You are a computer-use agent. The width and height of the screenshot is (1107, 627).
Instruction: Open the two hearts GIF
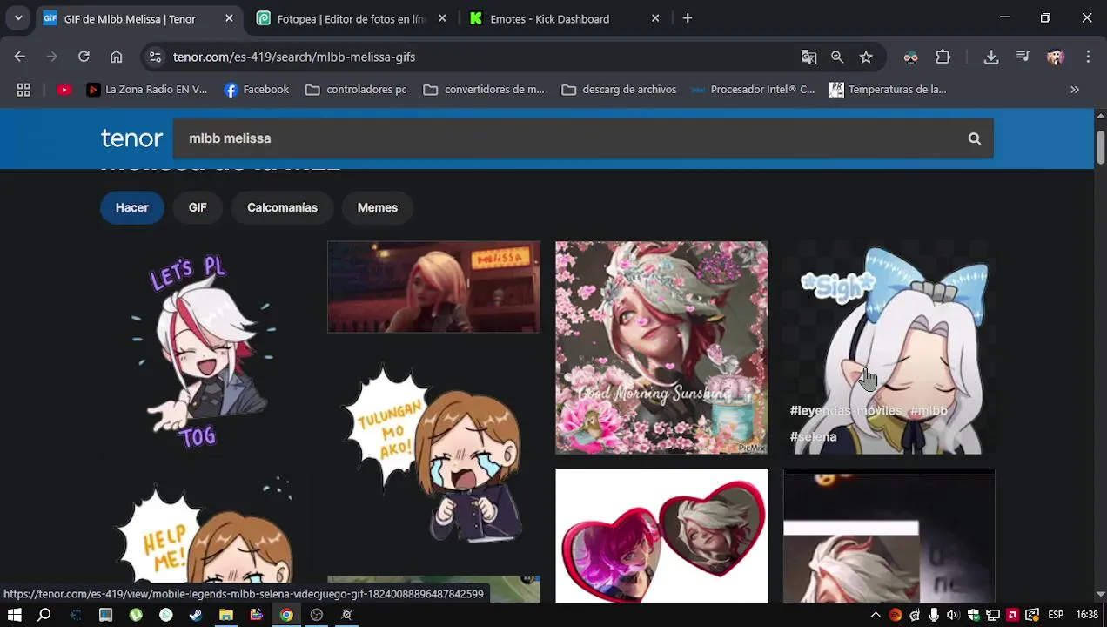[661, 536]
